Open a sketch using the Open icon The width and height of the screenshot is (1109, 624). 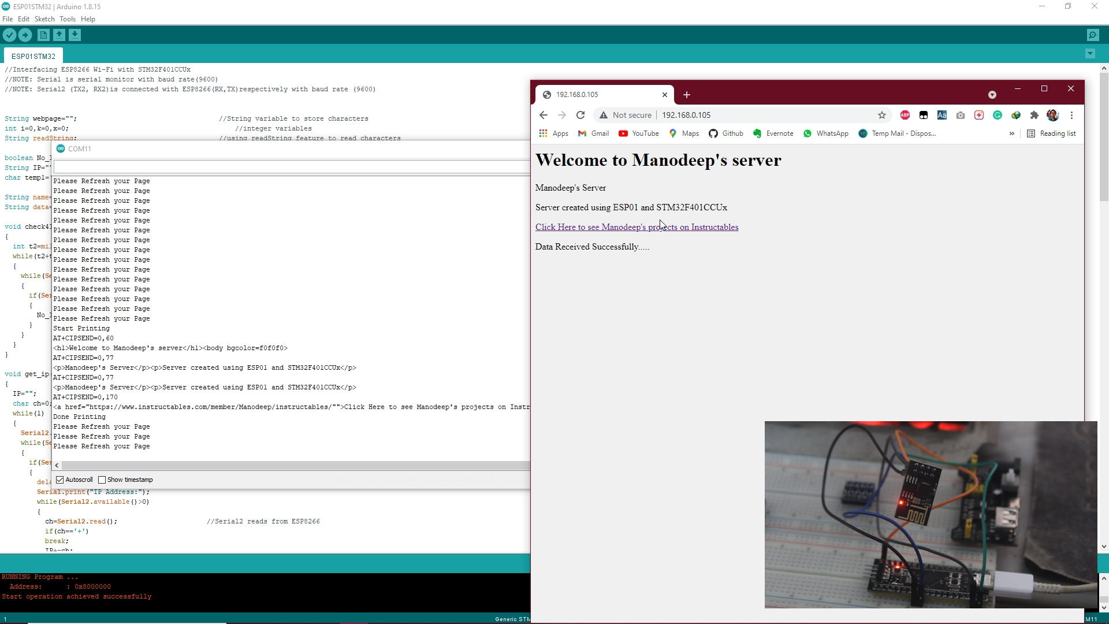coord(59,35)
